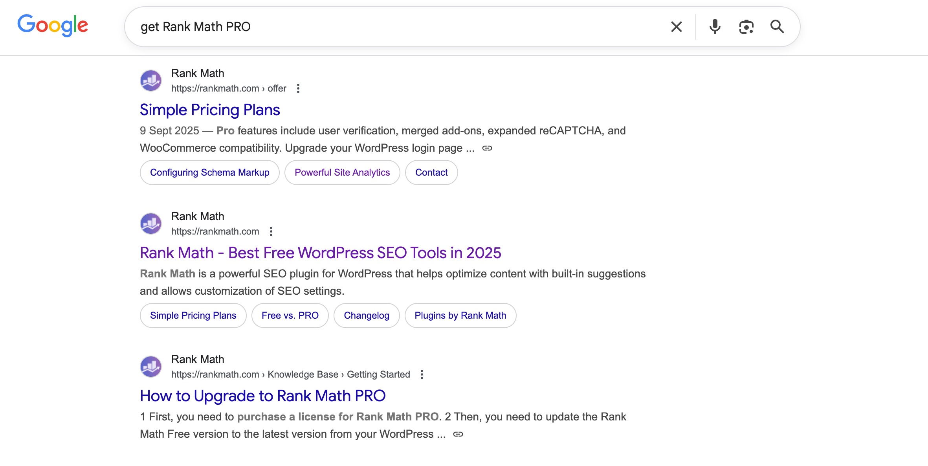Click link icon after WooCommerce snippet
Screen dimensions: 928x466
click(x=487, y=148)
